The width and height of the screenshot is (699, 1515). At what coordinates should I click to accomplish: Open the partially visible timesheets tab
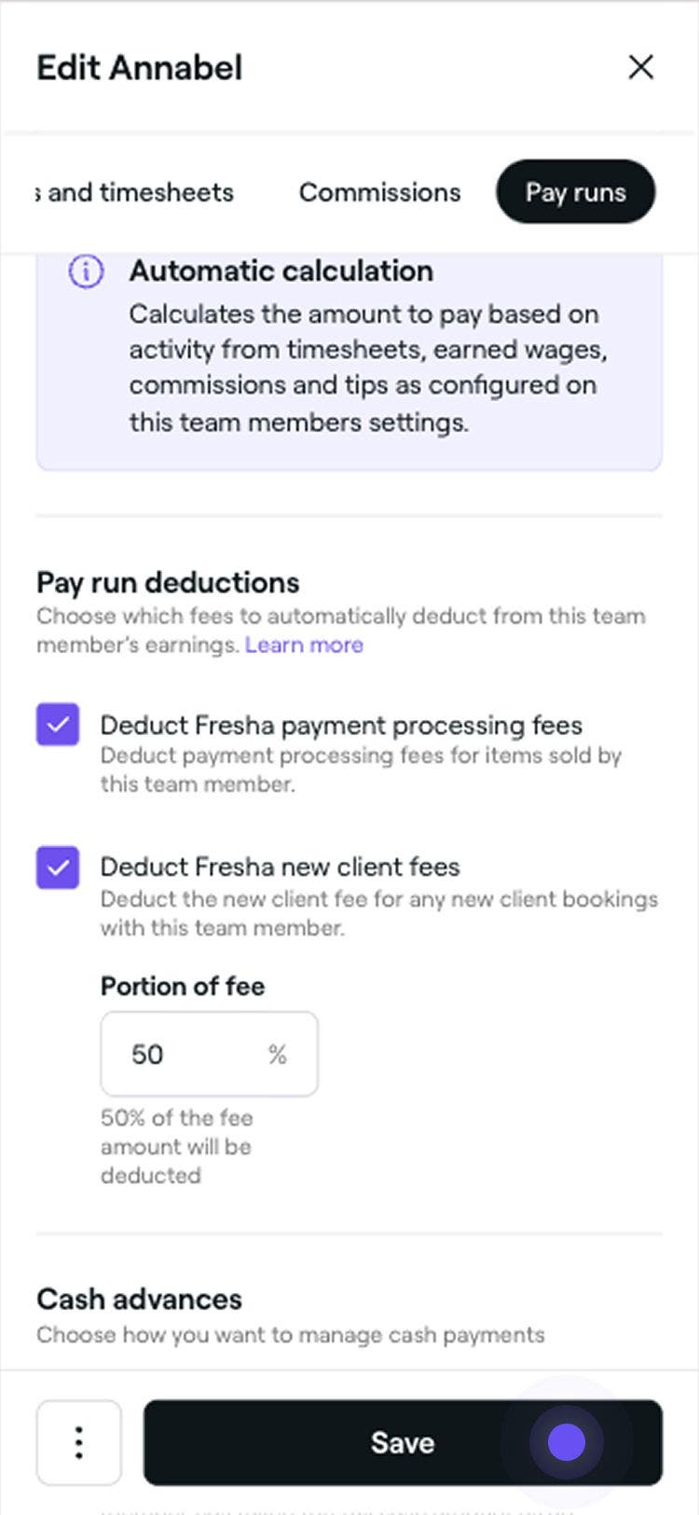click(136, 192)
